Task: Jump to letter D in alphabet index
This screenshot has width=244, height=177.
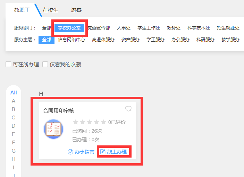Action: (x=14, y=126)
